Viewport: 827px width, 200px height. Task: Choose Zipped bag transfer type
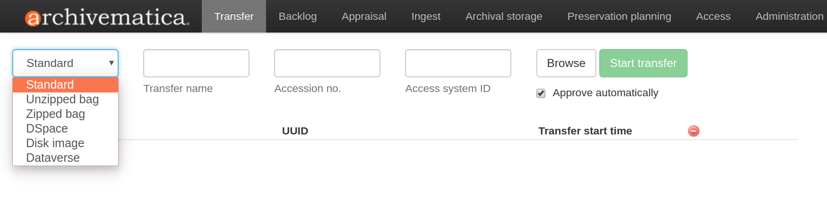click(56, 114)
